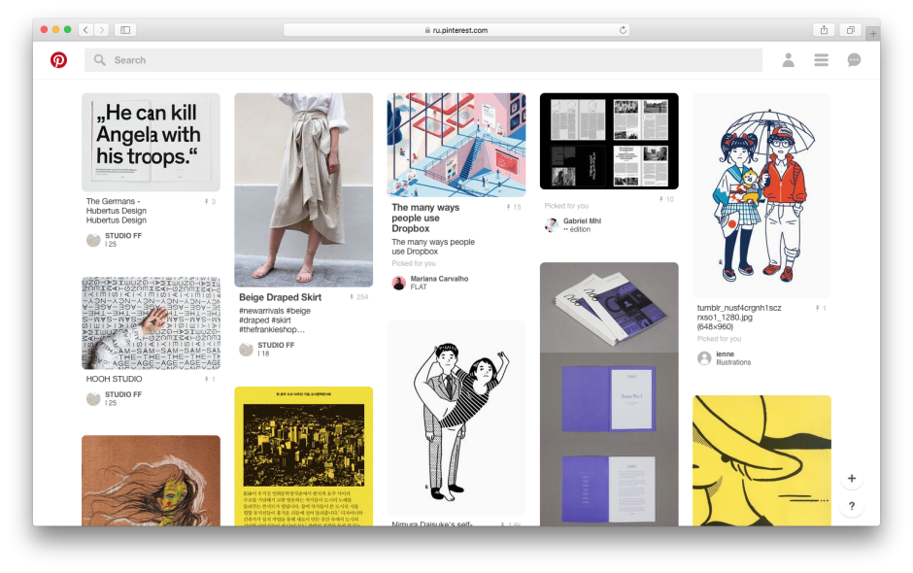Open the HOOH STUDIO typography pin image

point(151,323)
